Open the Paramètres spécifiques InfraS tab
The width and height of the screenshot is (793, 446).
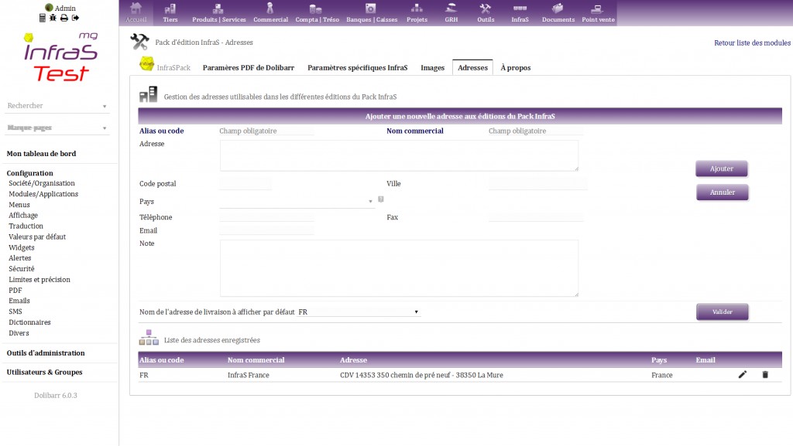357,68
